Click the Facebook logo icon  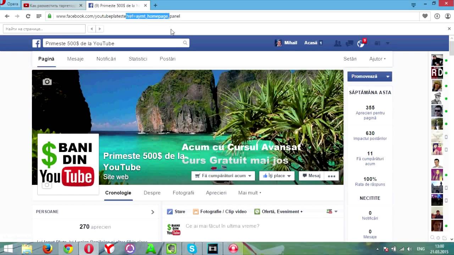click(37, 43)
